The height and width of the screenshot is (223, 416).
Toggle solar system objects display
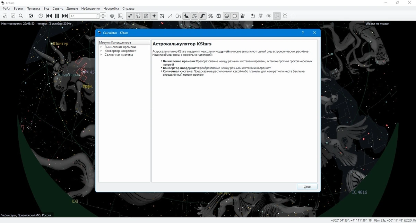(146, 16)
